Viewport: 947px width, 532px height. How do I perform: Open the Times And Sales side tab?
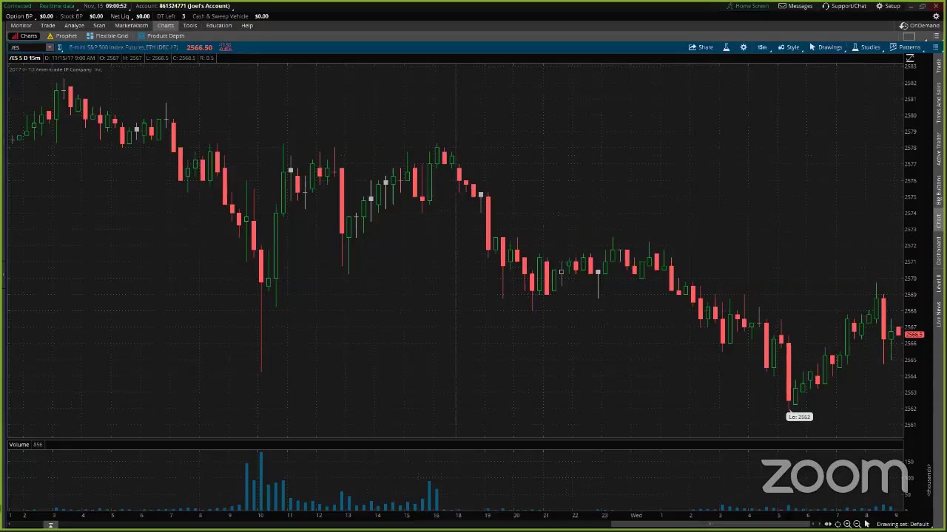pos(940,103)
